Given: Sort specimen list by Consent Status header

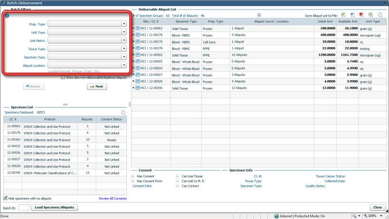Looking at the screenshot, I should pos(111,119).
